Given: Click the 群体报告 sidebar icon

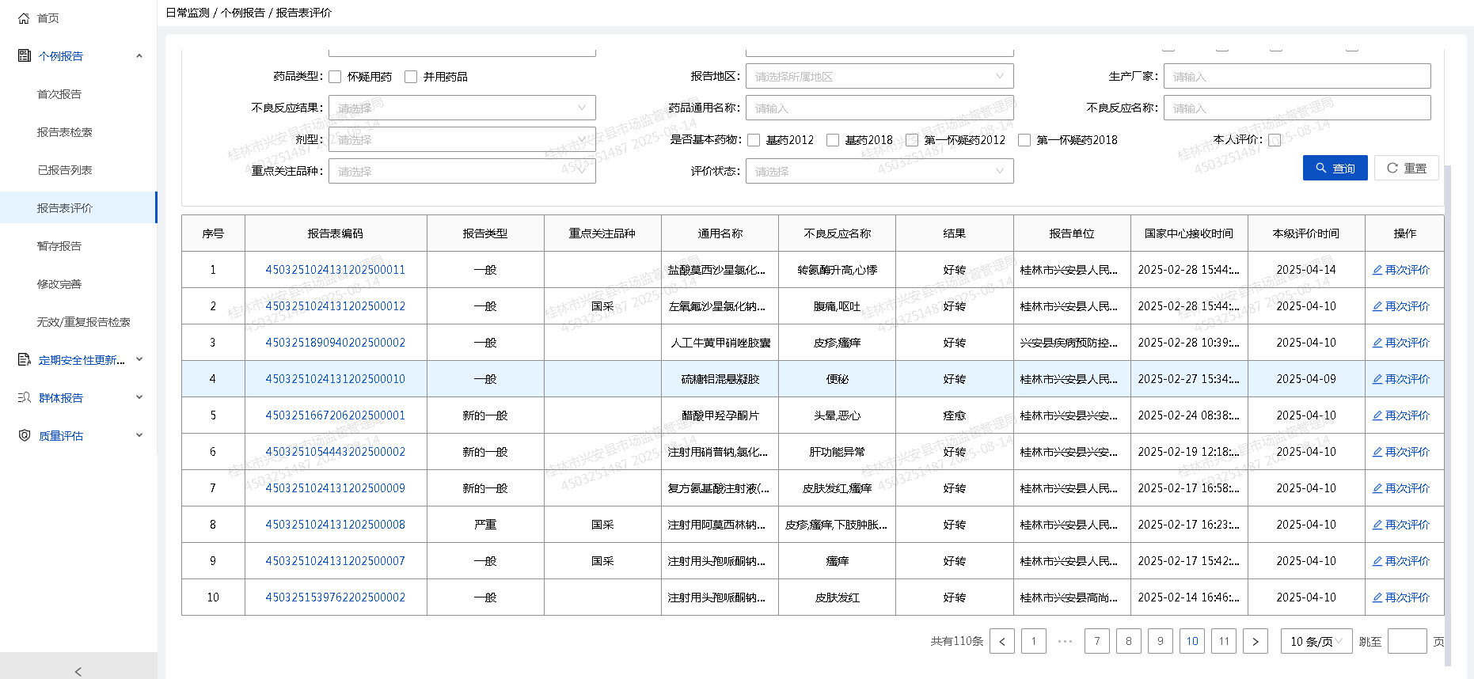Looking at the screenshot, I should 24,398.
